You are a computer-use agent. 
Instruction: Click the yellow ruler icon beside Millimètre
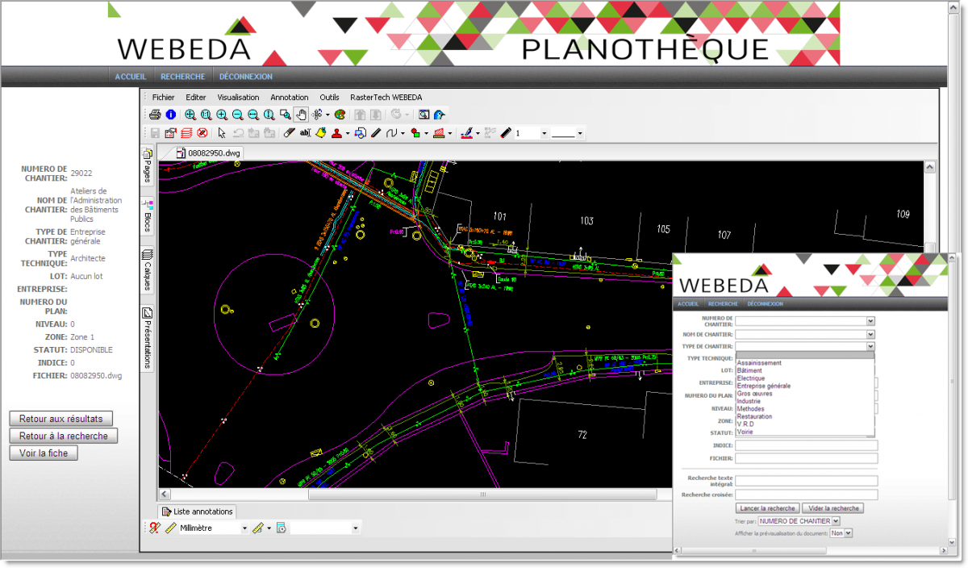click(x=170, y=528)
